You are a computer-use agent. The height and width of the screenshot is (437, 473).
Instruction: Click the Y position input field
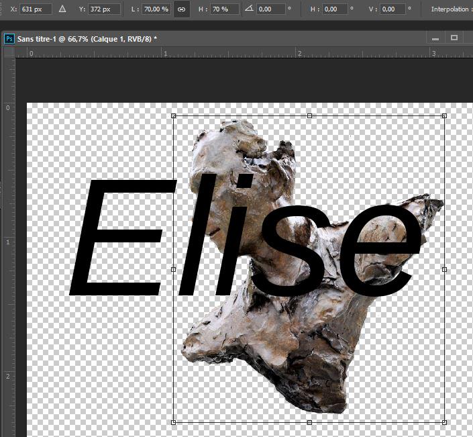pyautogui.click(x=105, y=9)
